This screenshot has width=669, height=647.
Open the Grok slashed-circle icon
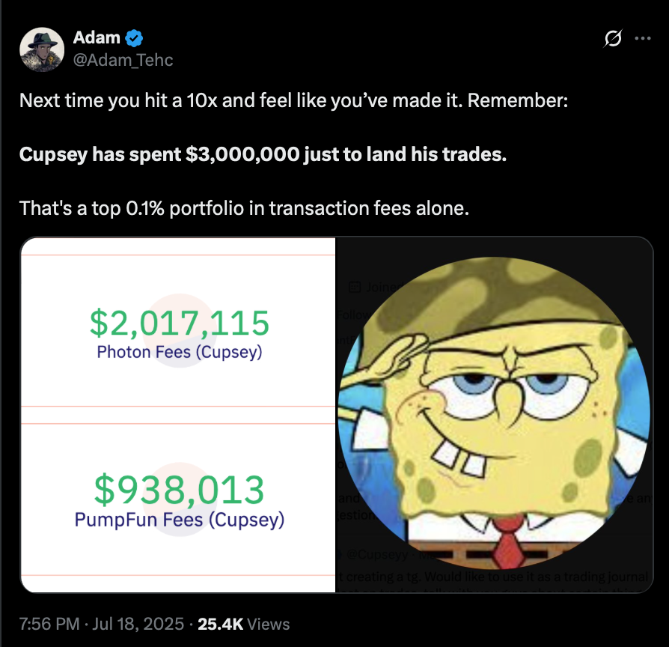pos(611,38)
